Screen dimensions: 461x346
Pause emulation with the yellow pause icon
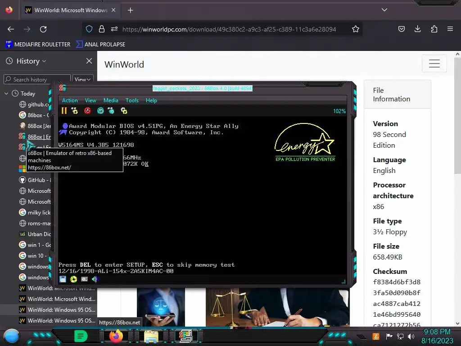click(x=64, y=111)
